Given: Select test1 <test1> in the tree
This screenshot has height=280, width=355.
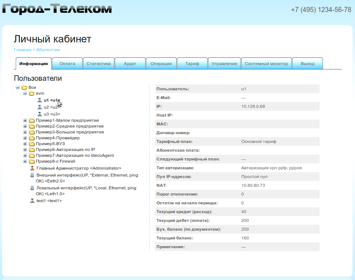Looking at the screenshot, I should (x=49, y=201).
